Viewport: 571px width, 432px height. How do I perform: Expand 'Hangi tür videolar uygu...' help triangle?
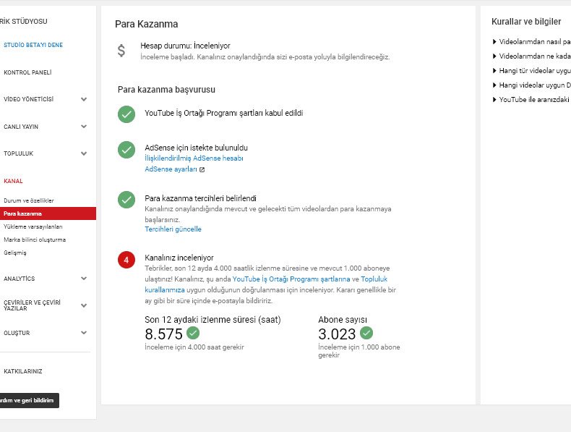(x=494, y=71)
